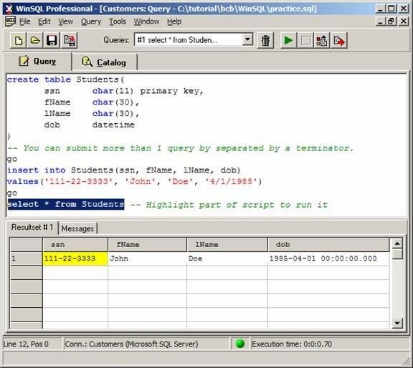Select the highlighted 111-22-3333 ssn cell
The height and width of the screenshot is (368, 413).
point(75,258)
